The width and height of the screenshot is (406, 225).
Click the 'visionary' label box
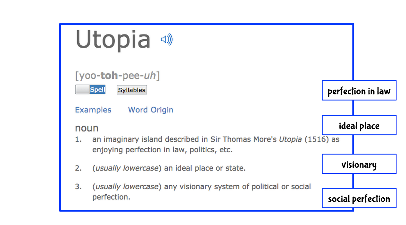coord(359,164)
